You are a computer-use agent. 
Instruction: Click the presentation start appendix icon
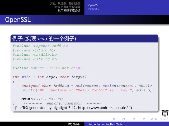(x=152, y=119)
